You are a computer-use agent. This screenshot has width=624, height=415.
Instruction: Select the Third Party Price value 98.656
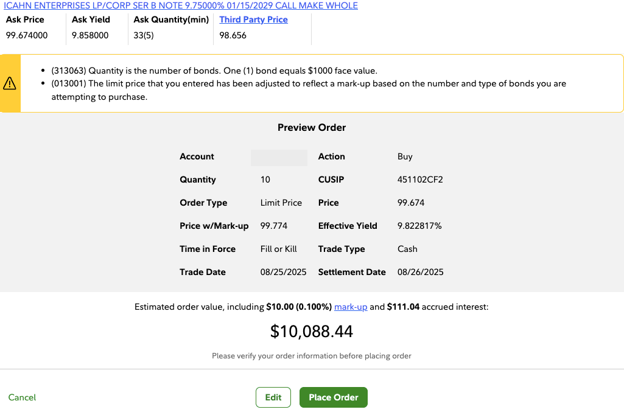233,35
